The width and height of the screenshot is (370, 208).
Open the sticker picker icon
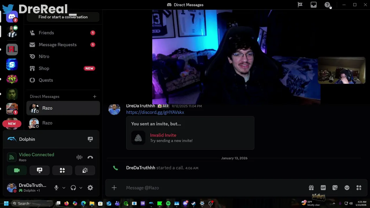335,188
